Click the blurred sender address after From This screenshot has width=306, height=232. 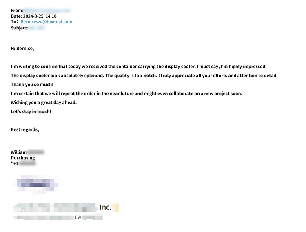47,10
